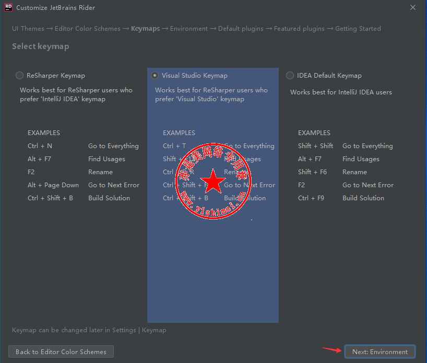
Task: Click the EXAMPLES heading under IDEA Default Keymap
Action: (314, 133)
